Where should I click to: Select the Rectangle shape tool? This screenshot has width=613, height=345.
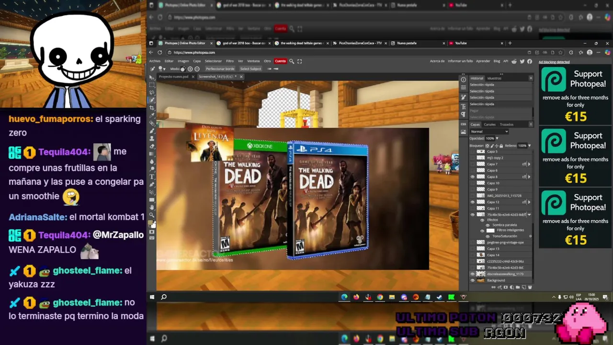(152, 199)
